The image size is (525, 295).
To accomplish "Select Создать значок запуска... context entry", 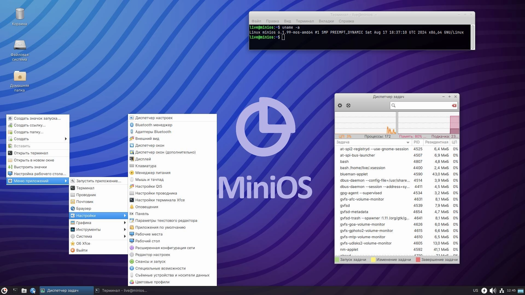I will tap(38, 118).
